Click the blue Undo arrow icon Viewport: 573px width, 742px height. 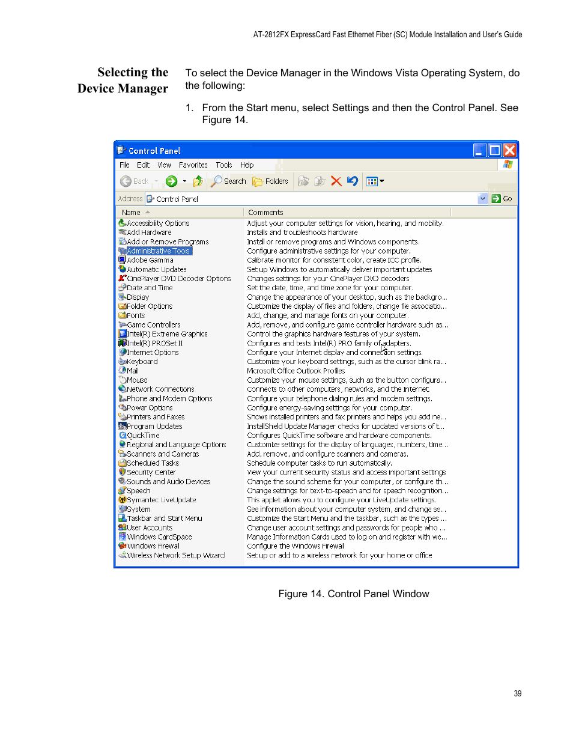[352, 181]
